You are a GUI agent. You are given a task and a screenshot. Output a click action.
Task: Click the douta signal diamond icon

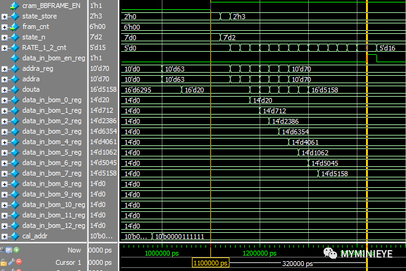pyautogui.click(x=15, y=89)
